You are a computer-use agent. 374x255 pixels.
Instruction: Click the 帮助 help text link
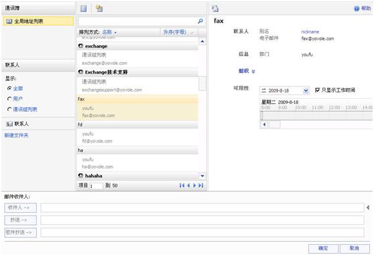(366, 8)
